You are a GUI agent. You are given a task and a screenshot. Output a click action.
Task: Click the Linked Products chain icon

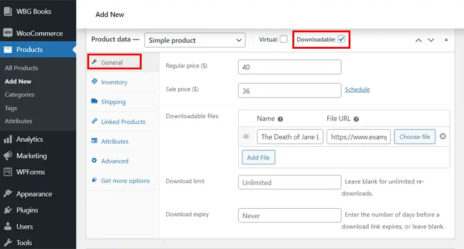(95, 121)
